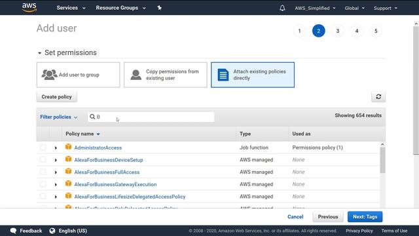Open the Terms of Use link
Screen dimensions: 419x236
394,231
